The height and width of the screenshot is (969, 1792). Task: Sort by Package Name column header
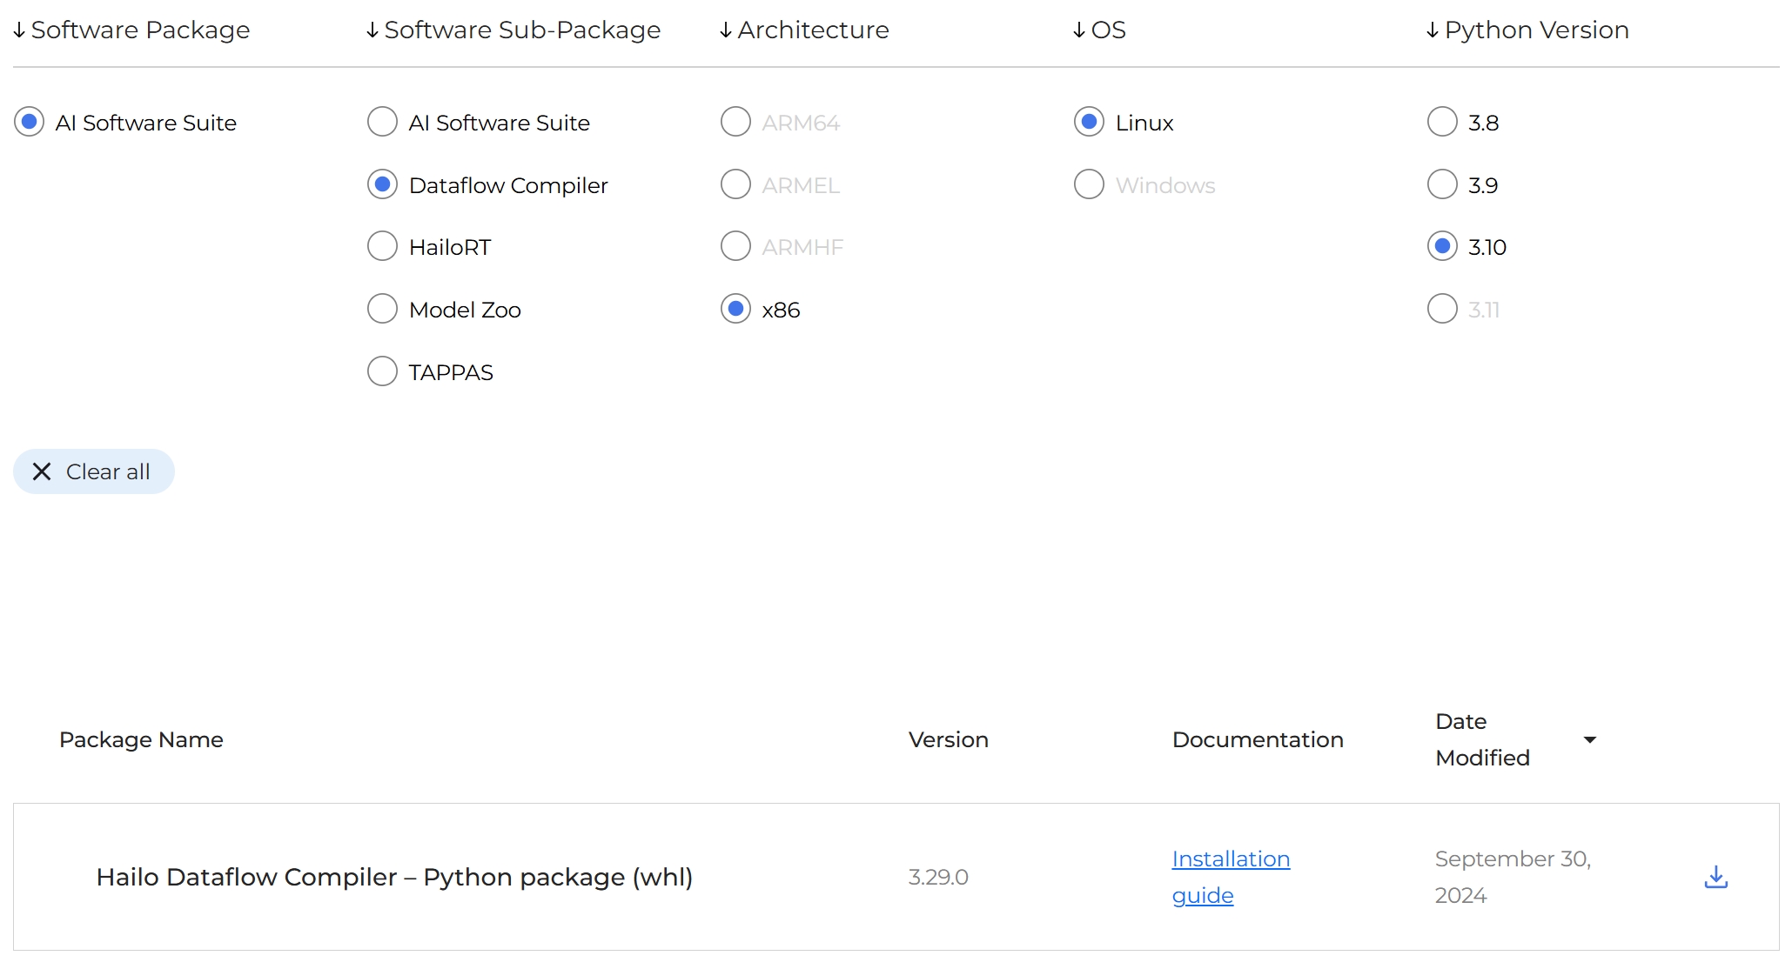point(141,739)
